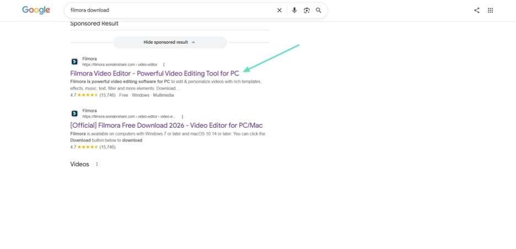This screenshot has height=249, width=516.
Task: Clear the search box with X icon
Action: pos(279,10)
